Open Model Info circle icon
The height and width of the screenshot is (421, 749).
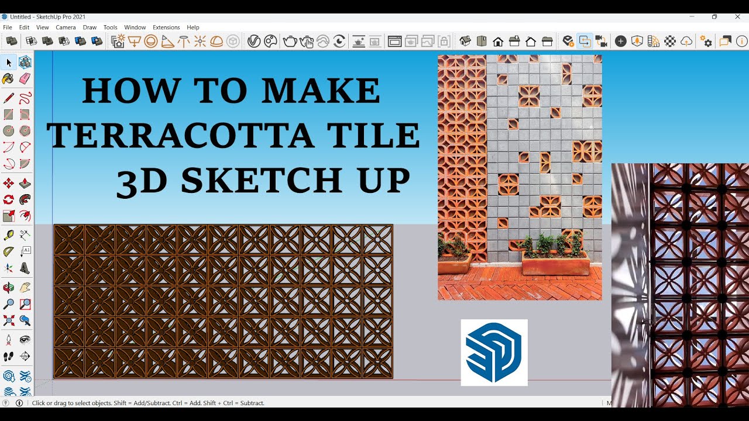click(x=741, y=42)
